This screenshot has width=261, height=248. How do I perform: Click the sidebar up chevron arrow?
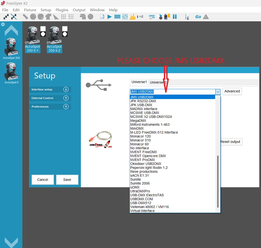point(11,30)
